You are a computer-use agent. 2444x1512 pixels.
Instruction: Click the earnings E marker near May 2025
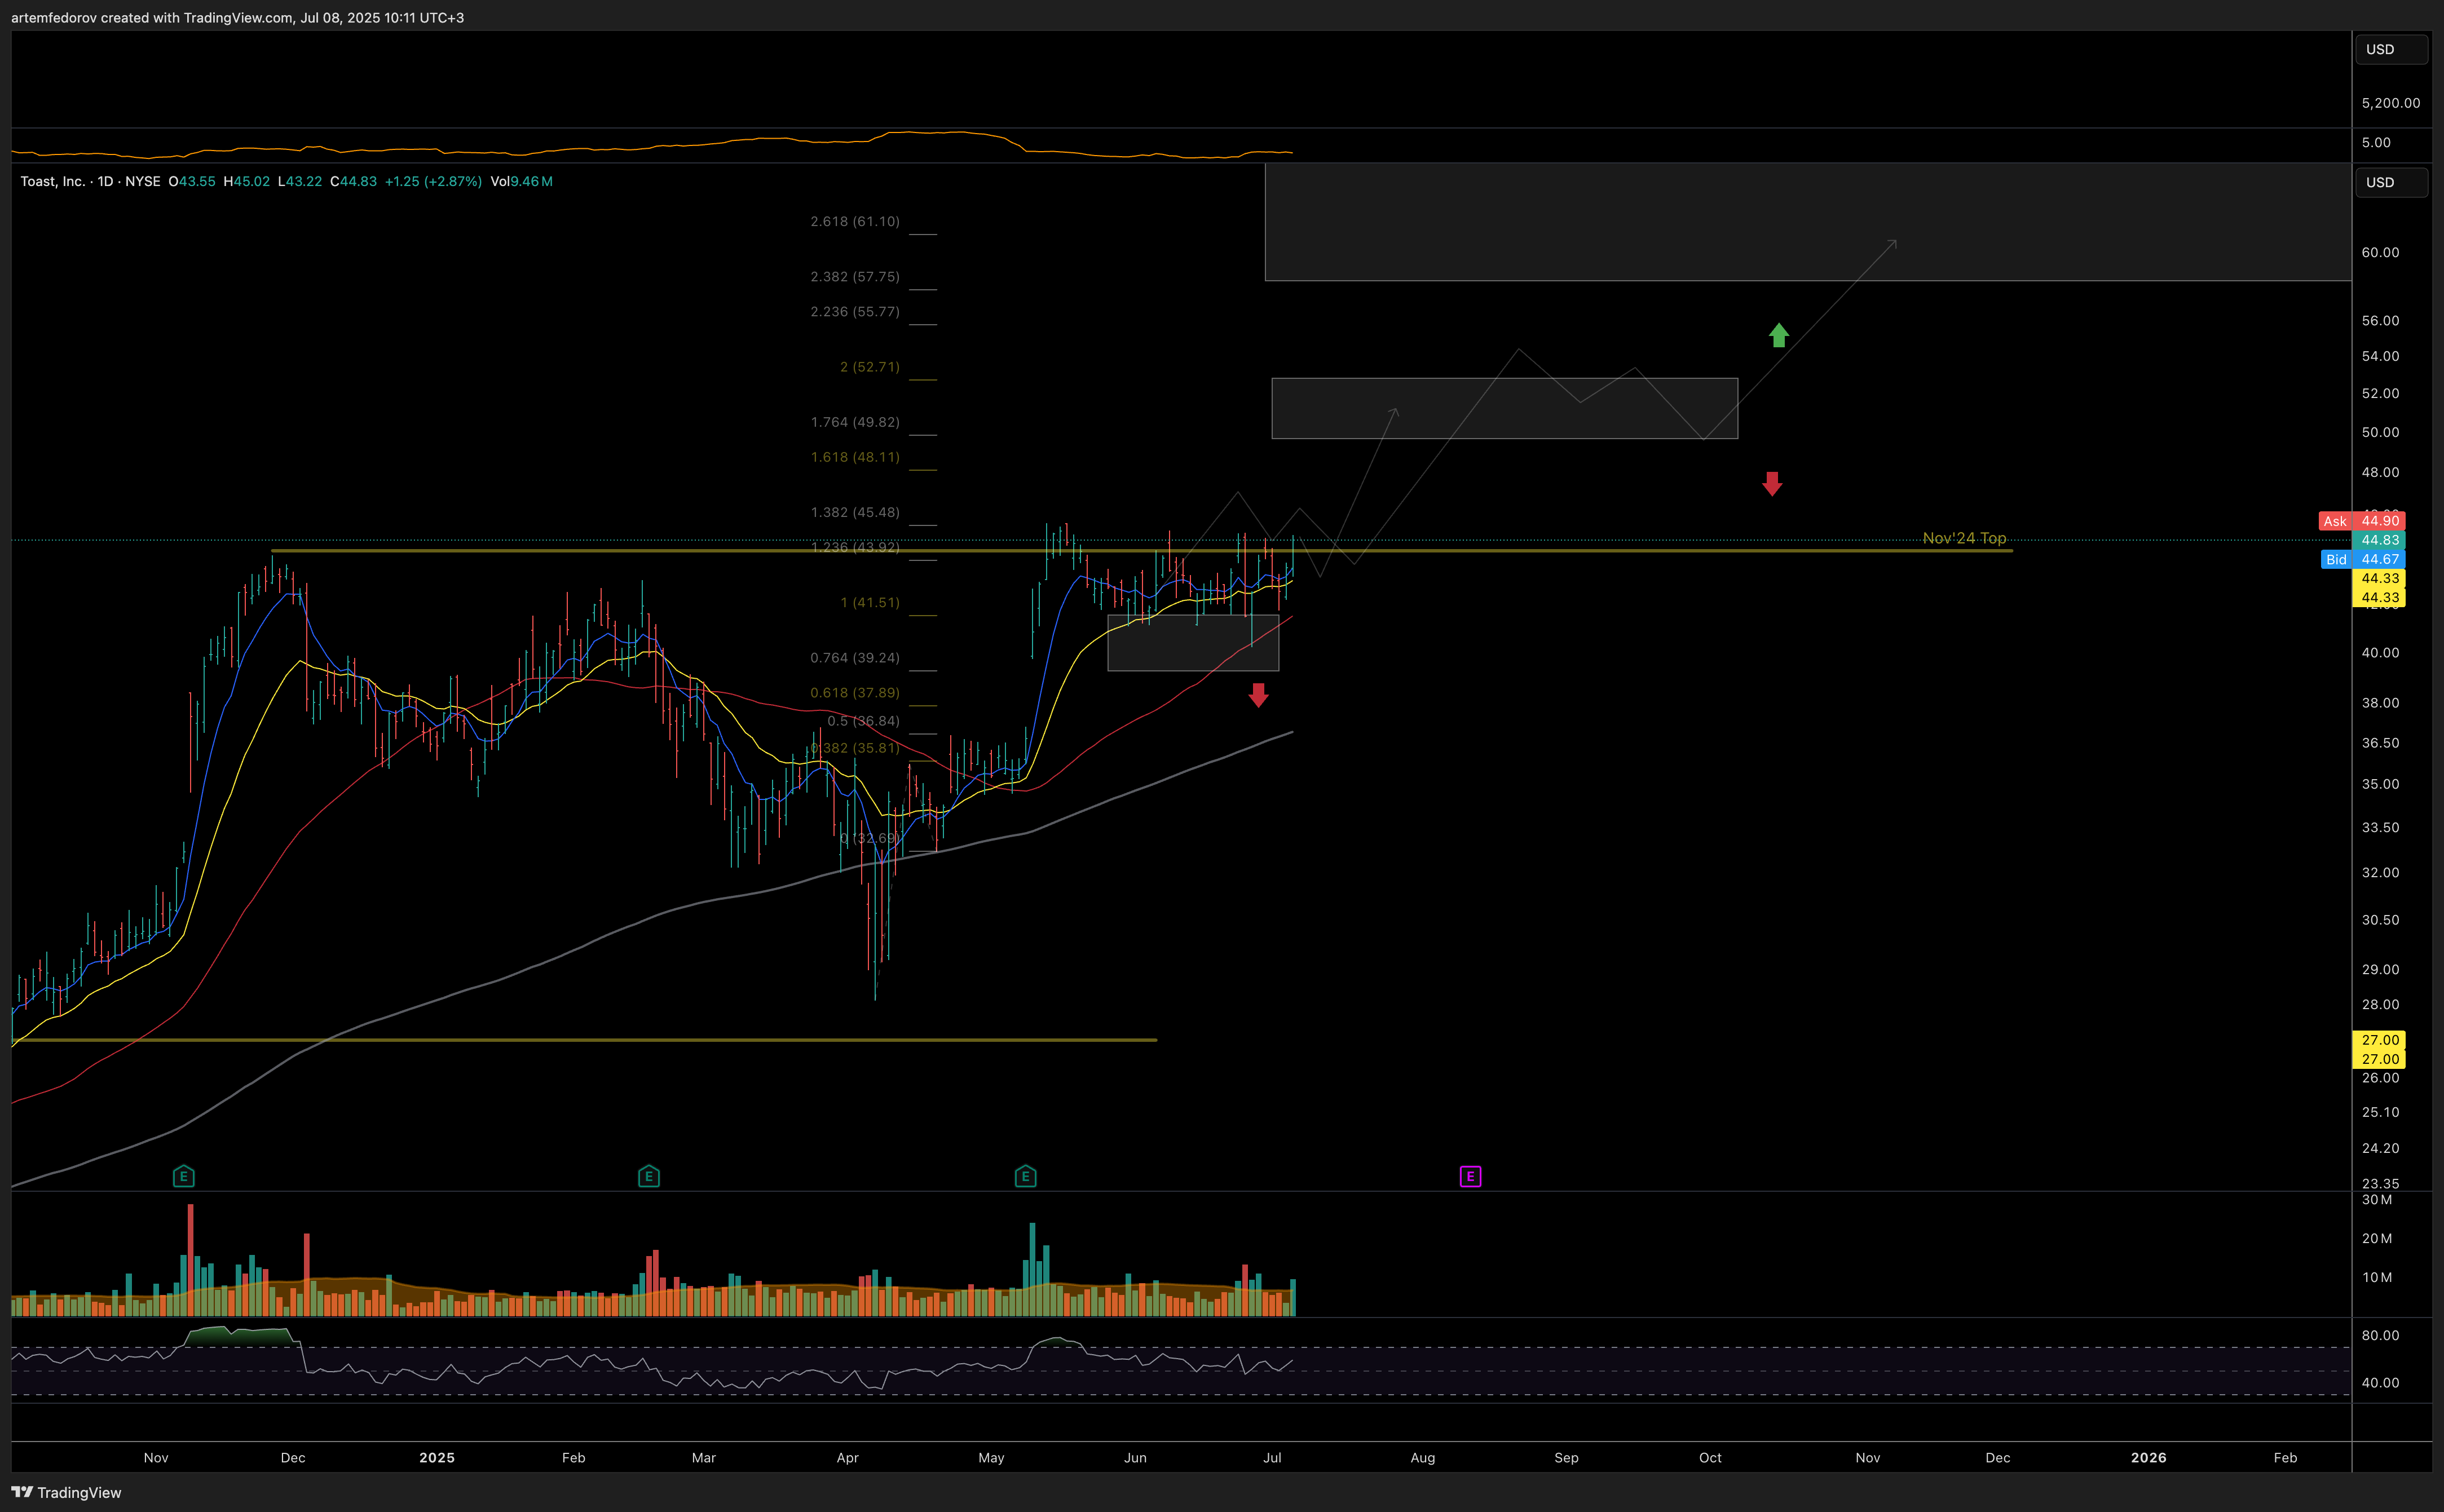coord(1025,1176)
